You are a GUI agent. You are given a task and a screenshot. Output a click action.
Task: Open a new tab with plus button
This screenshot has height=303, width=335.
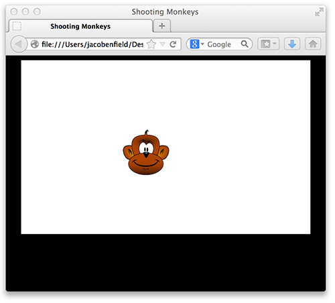pyautogui.click(x=162, y=26)
